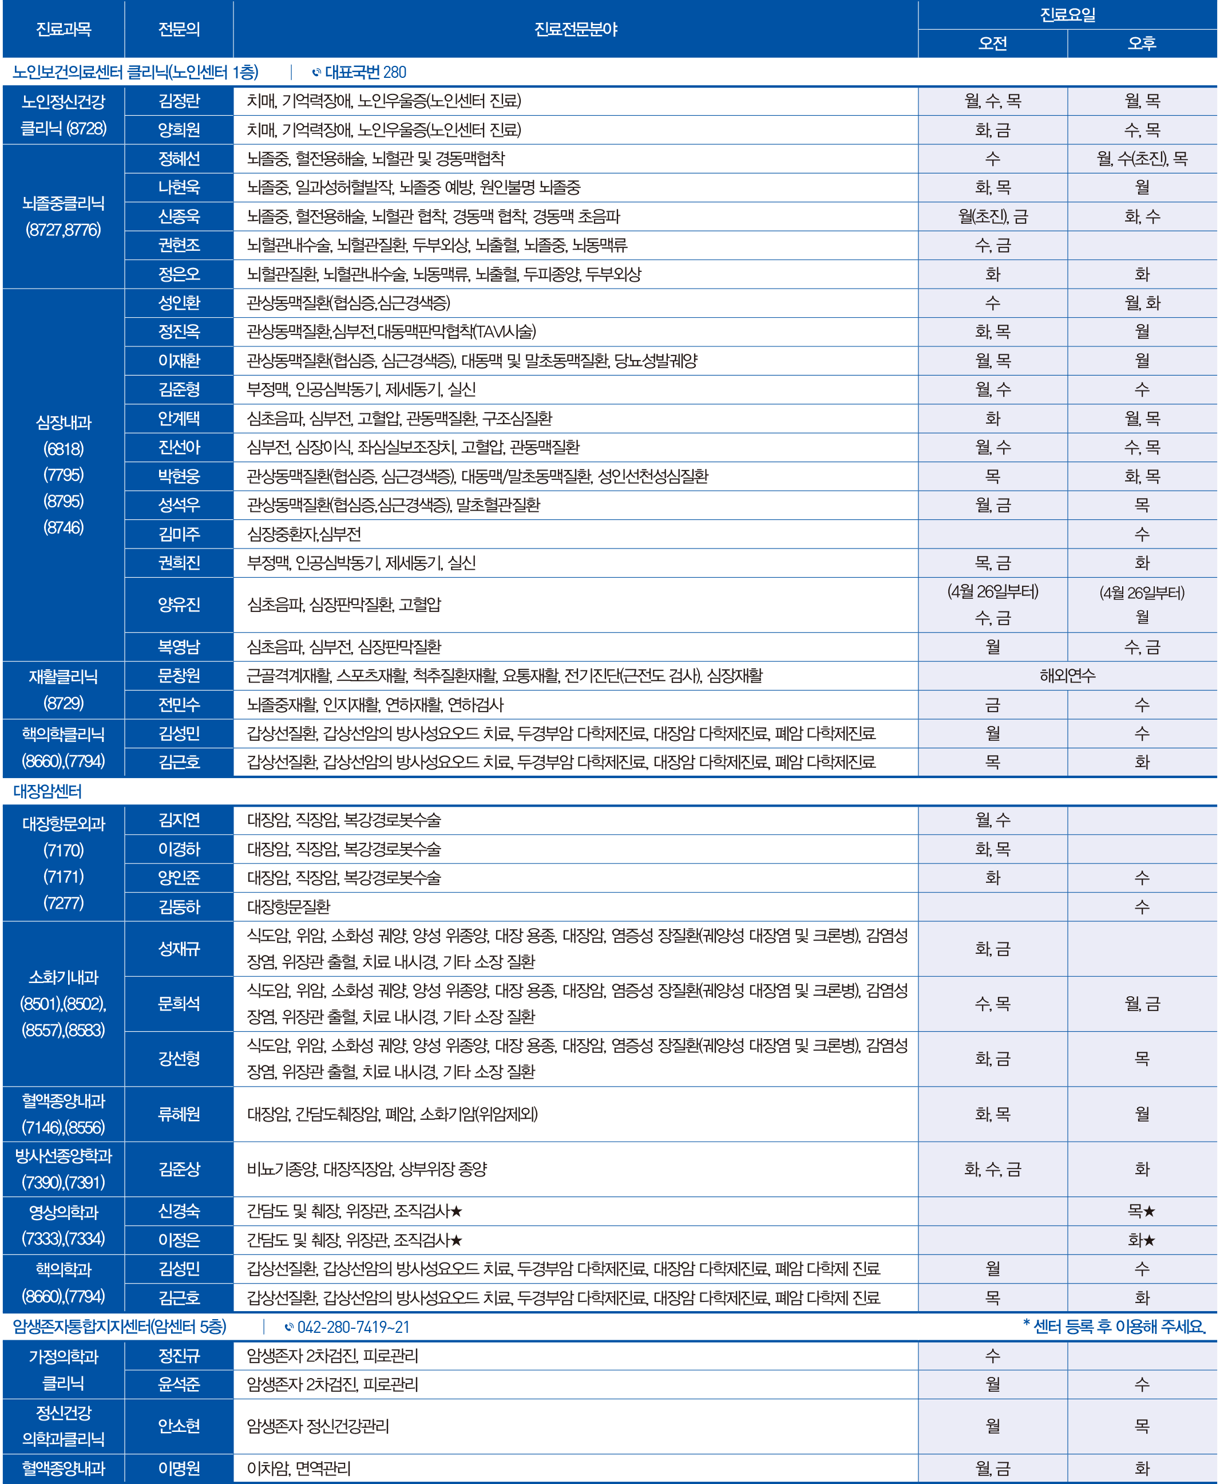Click phone number 042-280-7419~21
Viewport: 1220px width, 1484px height.
coord(353,1327)
